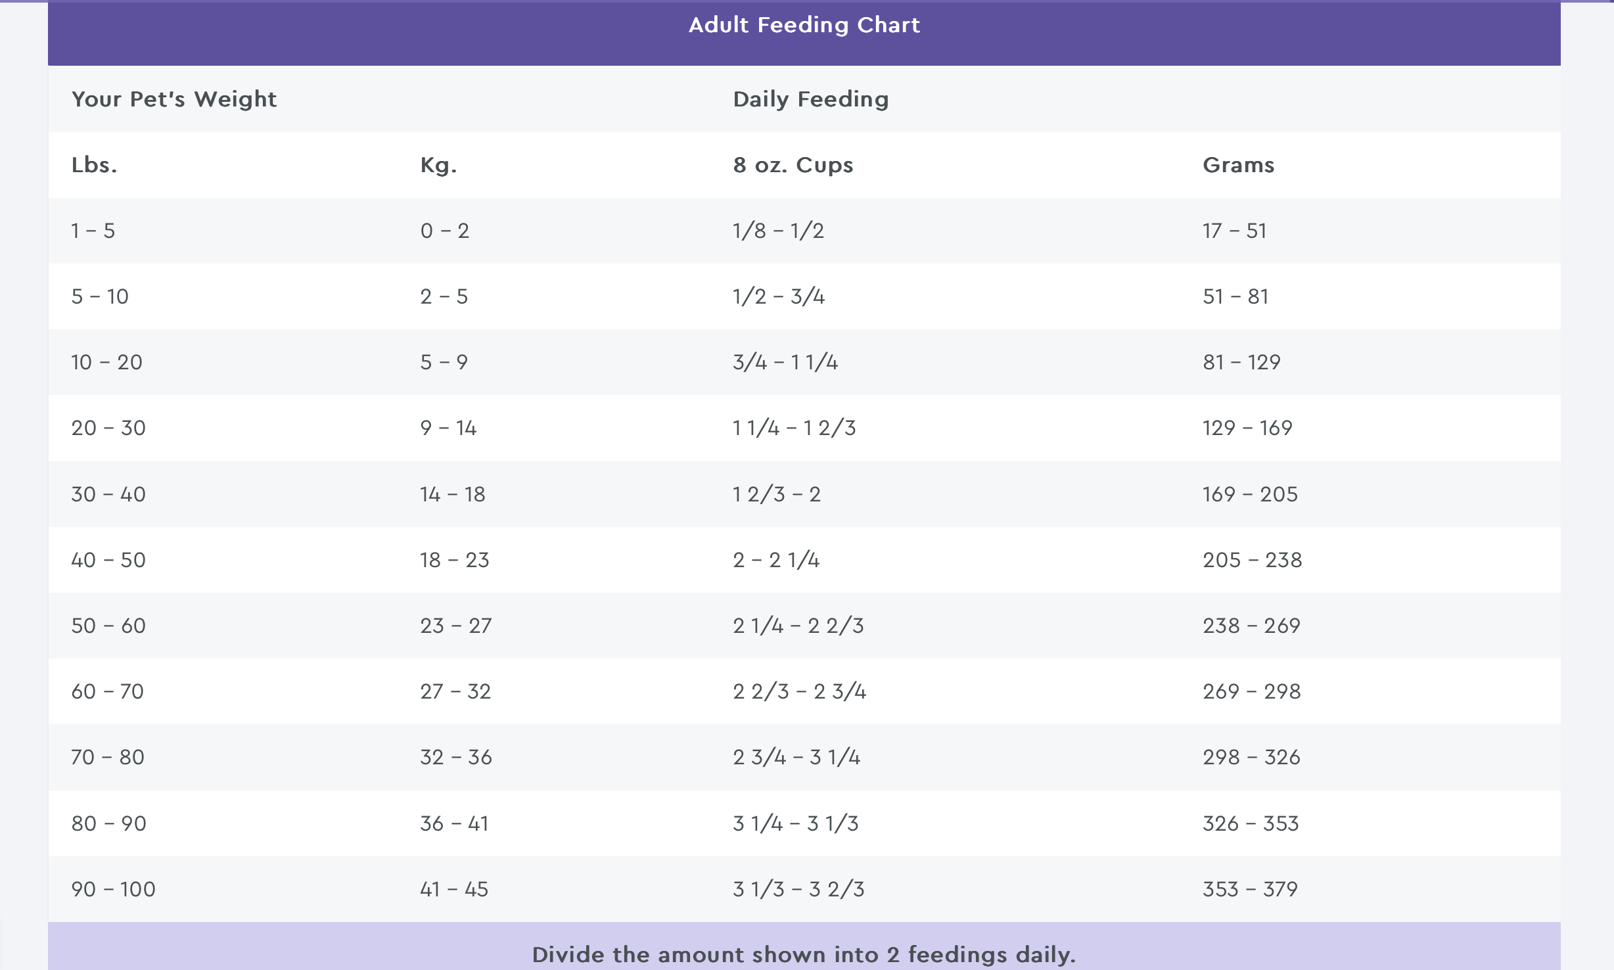This screenshot has width=1614, height=970.
Task: Click the Grams column header
Action: 1238,165
